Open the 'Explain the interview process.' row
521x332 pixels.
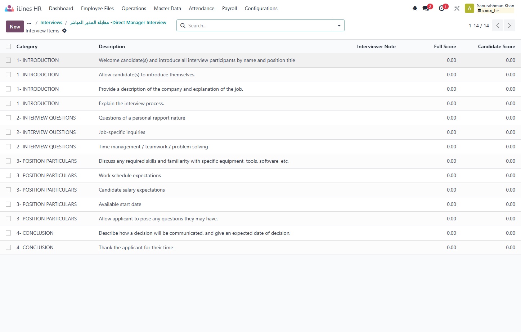point(260,103)
